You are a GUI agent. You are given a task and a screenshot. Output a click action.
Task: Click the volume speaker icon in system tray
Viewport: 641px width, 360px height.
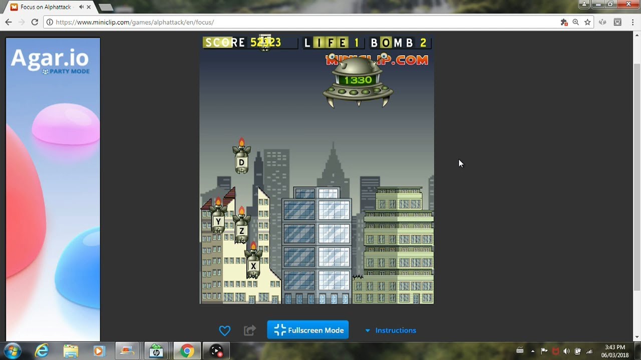click(566, 351)
